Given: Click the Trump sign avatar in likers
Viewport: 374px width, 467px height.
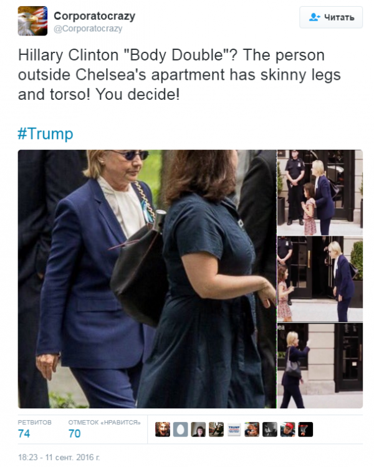Looking at the screenshot, I should click(x=234, y=430).
